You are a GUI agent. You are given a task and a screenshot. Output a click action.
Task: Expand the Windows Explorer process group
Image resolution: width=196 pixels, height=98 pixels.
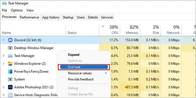3,64
